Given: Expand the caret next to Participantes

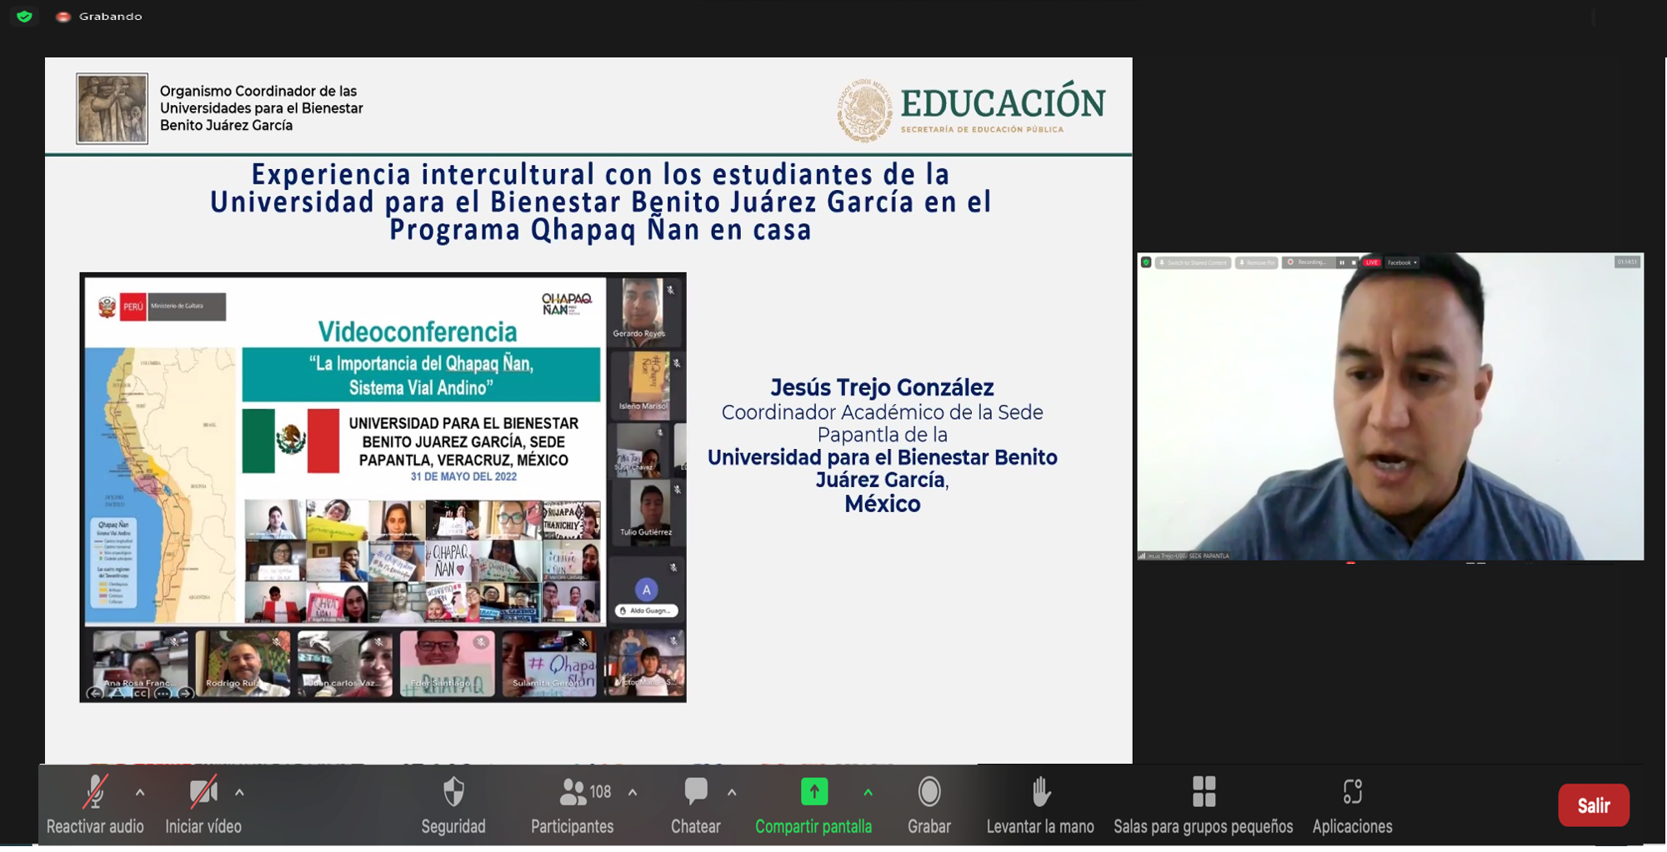Looking at the screenshot, I should coord(633,792).
